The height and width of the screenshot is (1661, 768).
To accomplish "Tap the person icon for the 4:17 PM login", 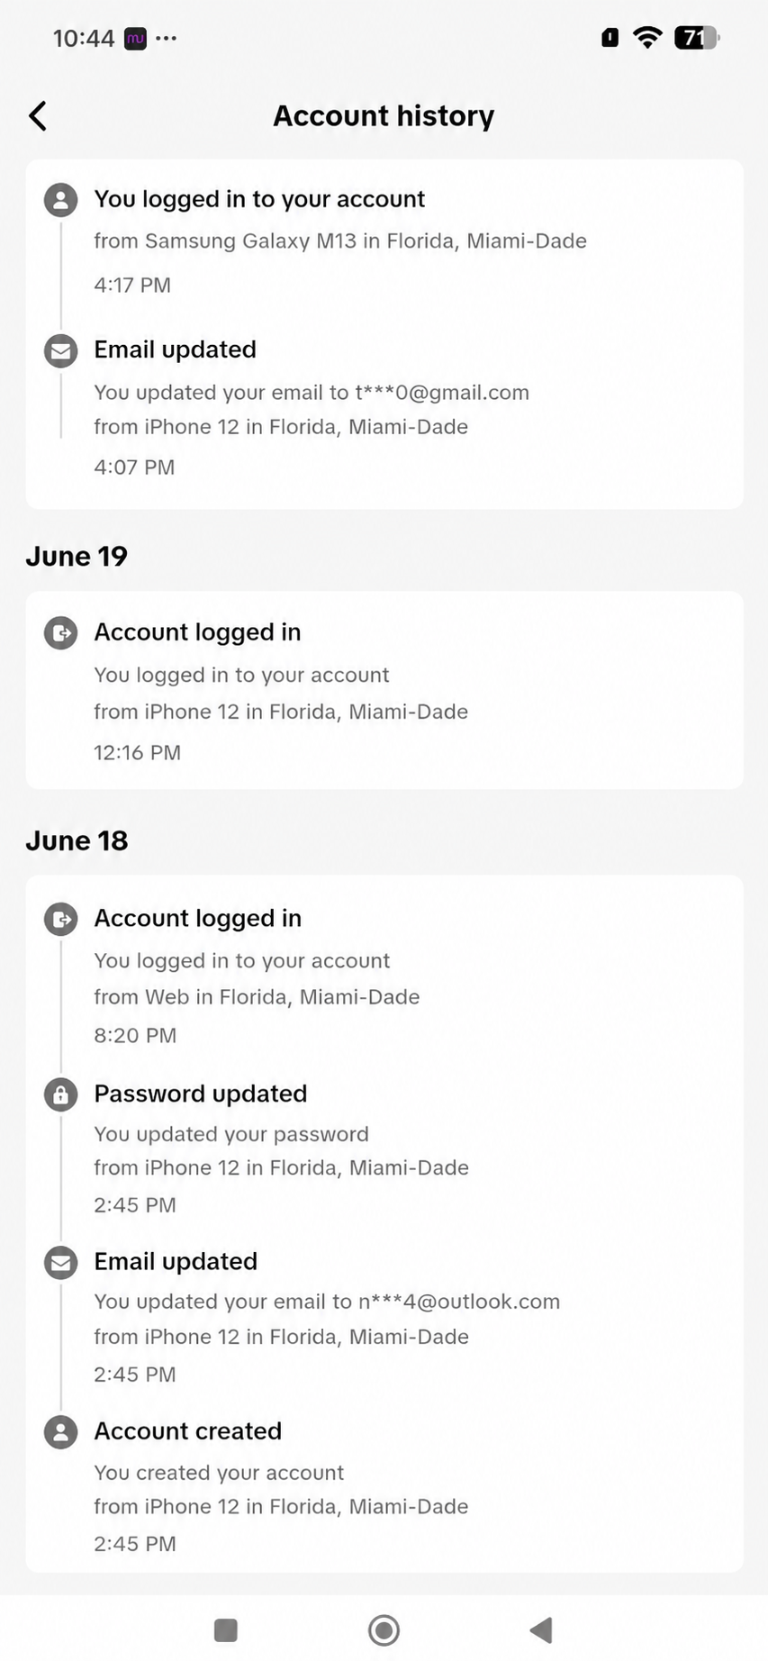I will (x=60, y=200).
